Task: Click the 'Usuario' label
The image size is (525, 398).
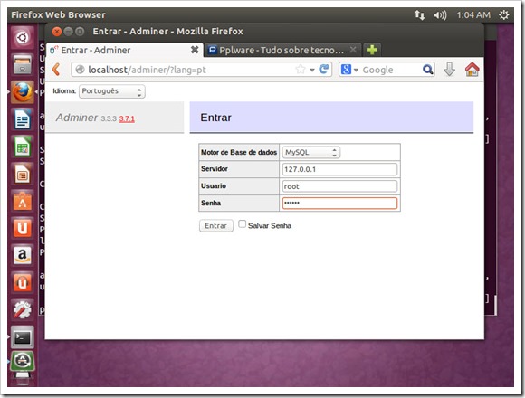Action: pos(214,186)
